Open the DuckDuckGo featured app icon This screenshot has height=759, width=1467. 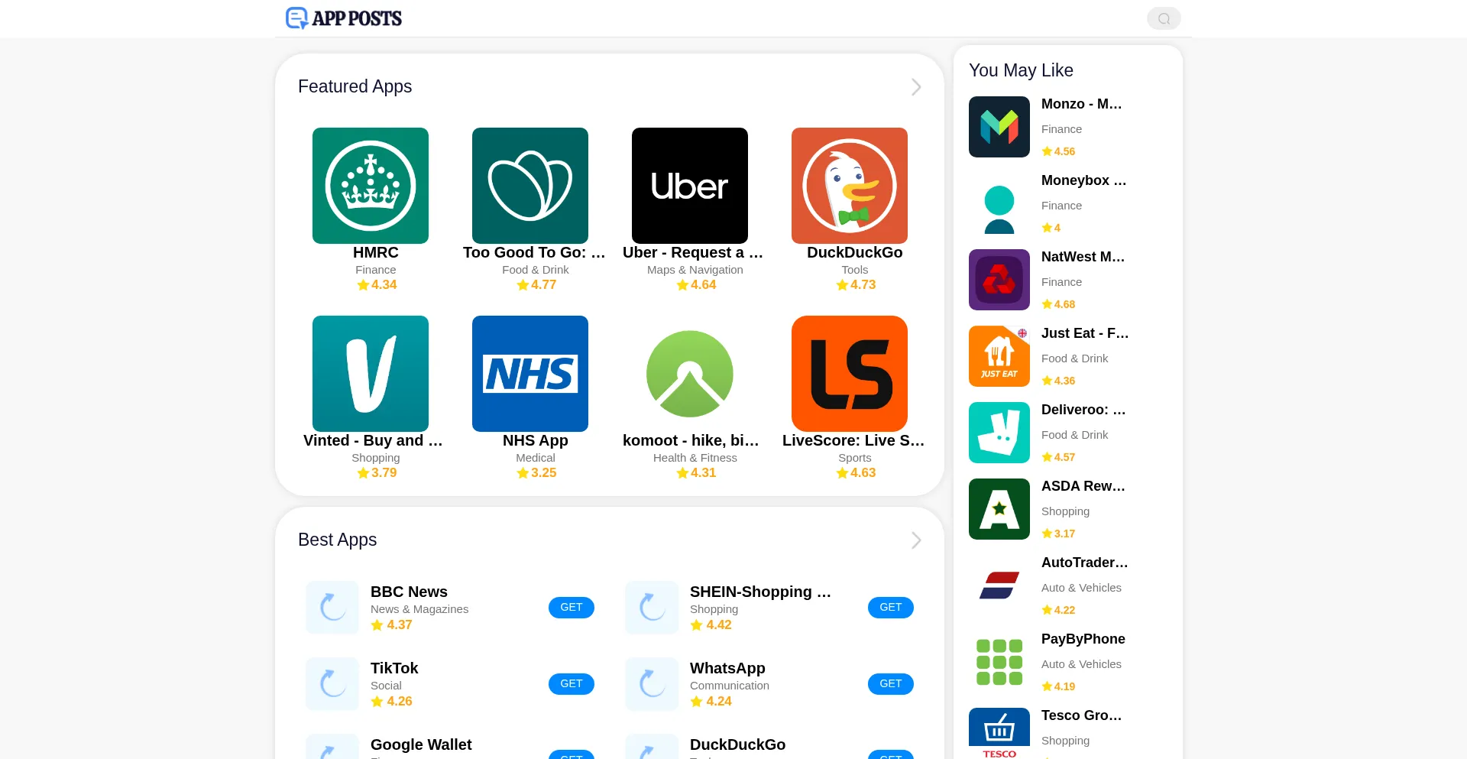point(850,186)
